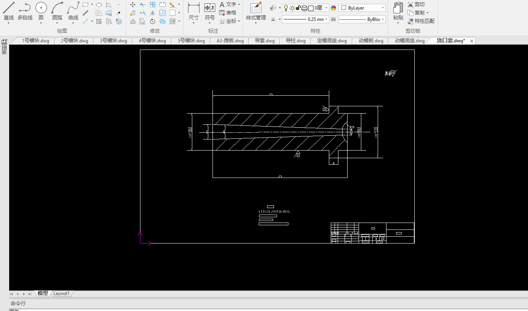Open the 0层 layer dropdown
The image size is (528, 311).
(326, 8)
